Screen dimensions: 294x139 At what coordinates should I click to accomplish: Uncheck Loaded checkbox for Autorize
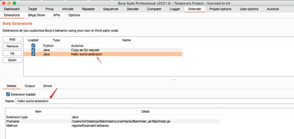33,45
